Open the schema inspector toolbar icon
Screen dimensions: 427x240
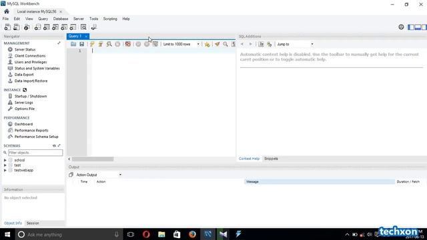point(27,27)
